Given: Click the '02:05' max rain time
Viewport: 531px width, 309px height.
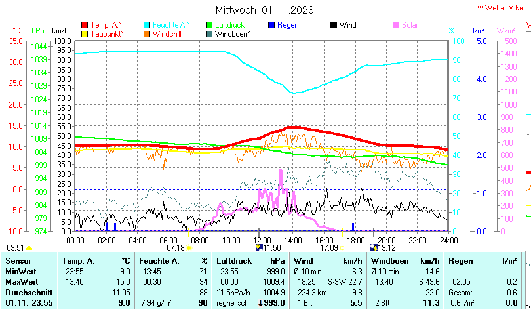Looking at the screenshot, I should point(462,282).
